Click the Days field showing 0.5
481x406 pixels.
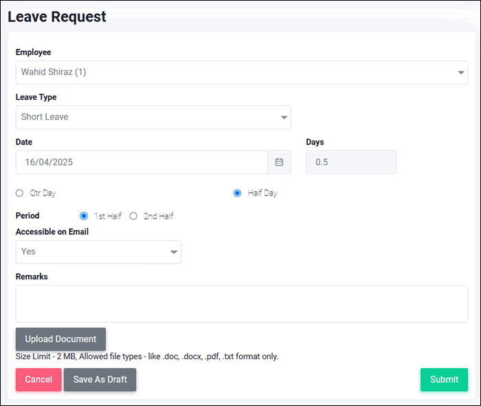tap(351, 162)
